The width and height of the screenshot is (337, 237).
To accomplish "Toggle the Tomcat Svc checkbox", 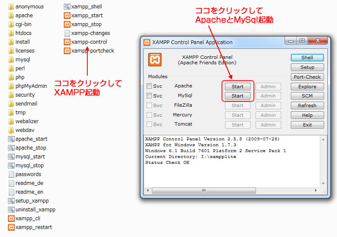I will [x=149, y=124].
